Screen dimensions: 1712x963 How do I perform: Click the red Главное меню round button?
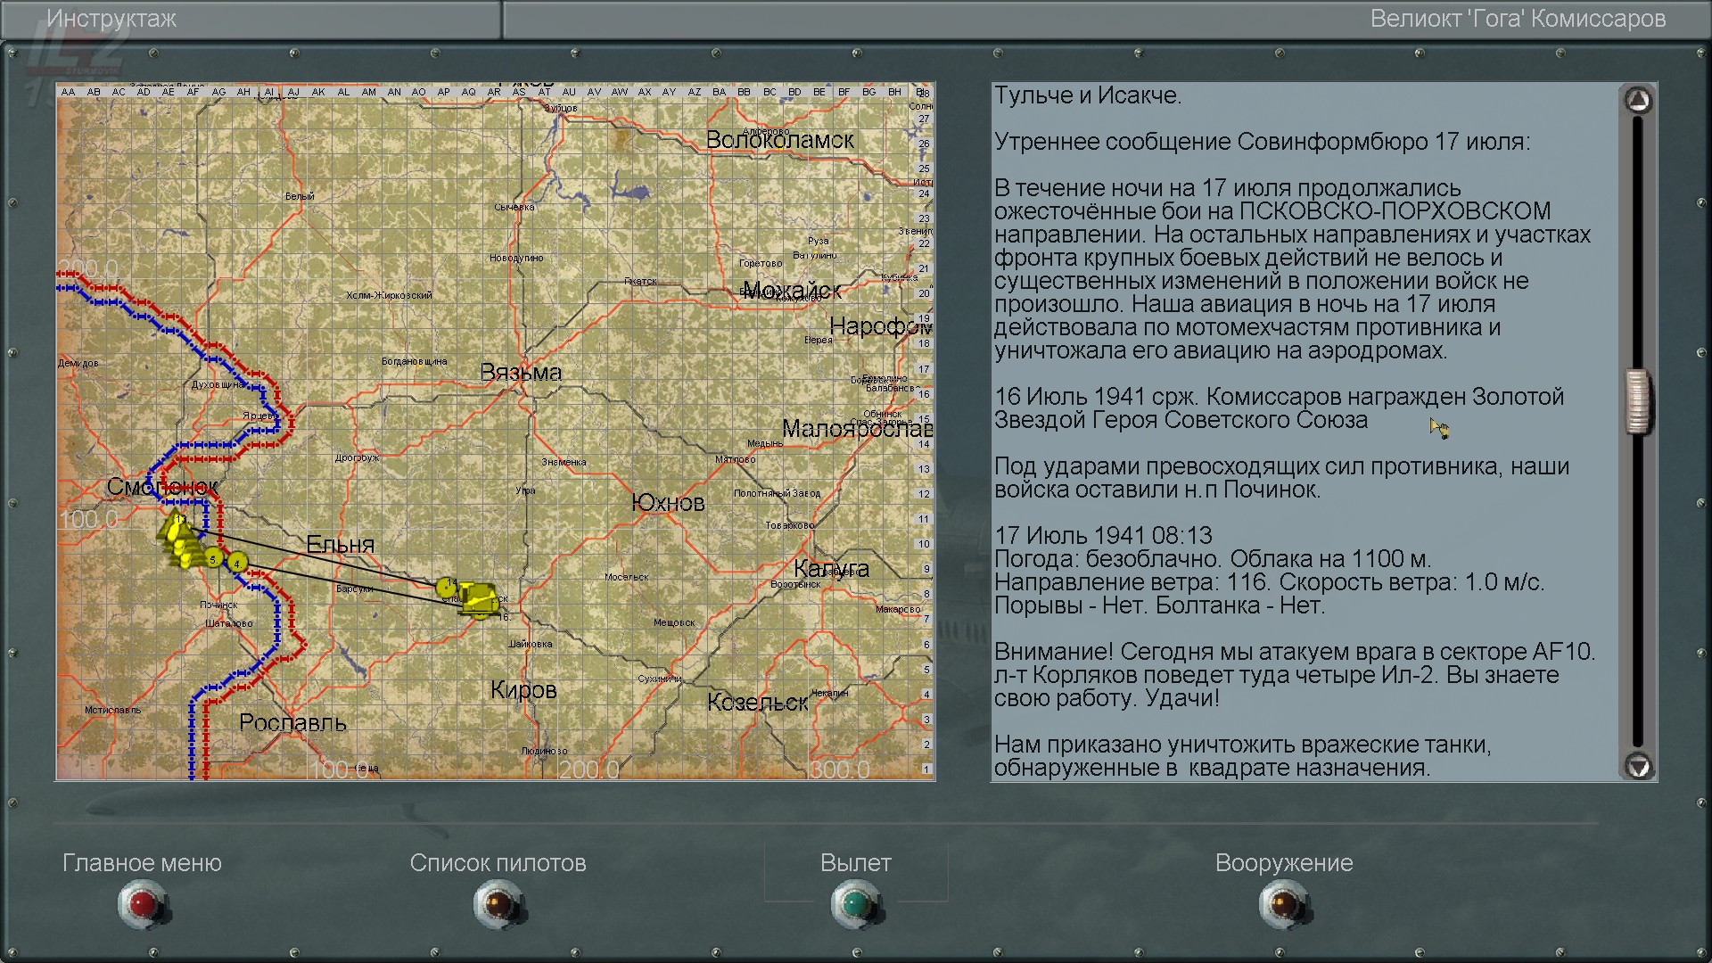click(x=142, y=904)
